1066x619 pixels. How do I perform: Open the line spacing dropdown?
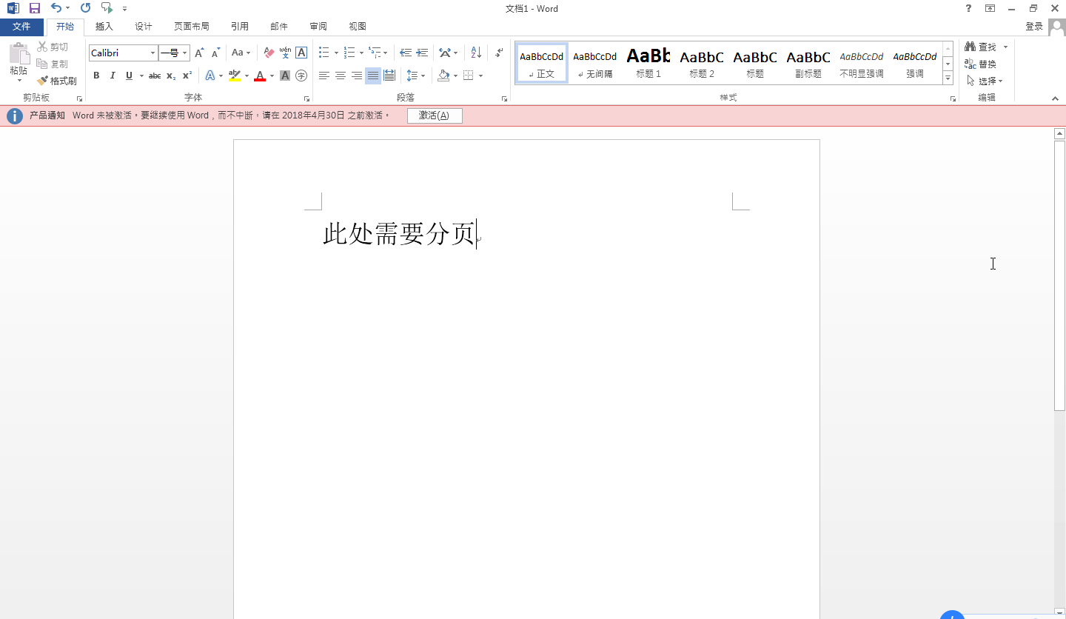[x=423, y=76]
